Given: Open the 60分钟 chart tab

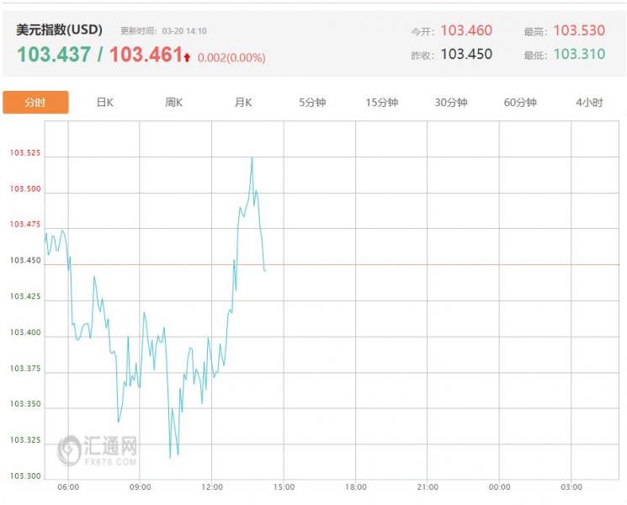Looking at the screenshot, I should coord(520,103).
